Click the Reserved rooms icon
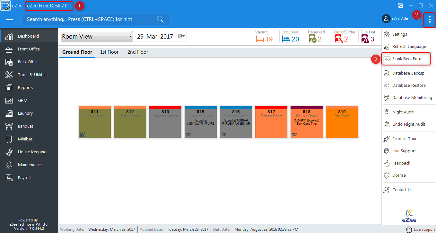The width and height of the screenshot is (436, 233). 312,39
